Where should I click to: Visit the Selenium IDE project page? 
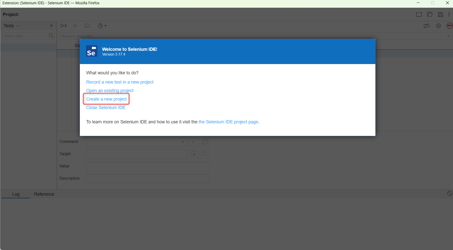228,122
